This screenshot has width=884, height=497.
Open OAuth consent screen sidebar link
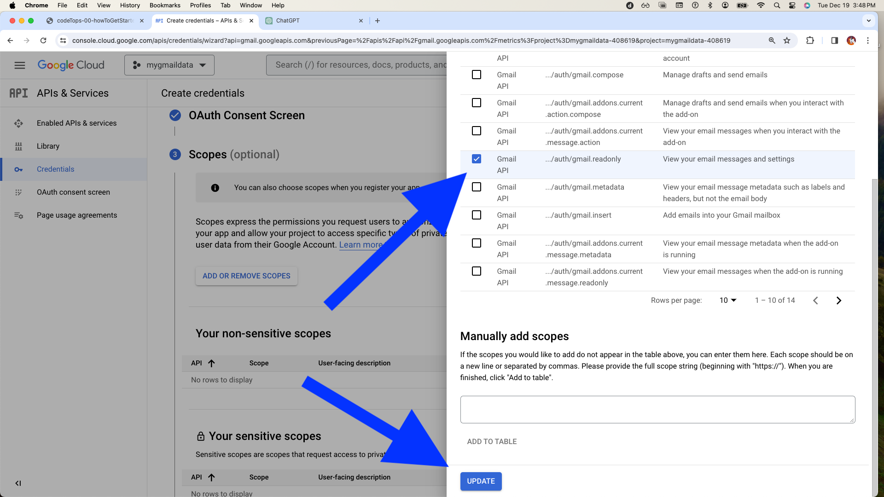point(74,192)
